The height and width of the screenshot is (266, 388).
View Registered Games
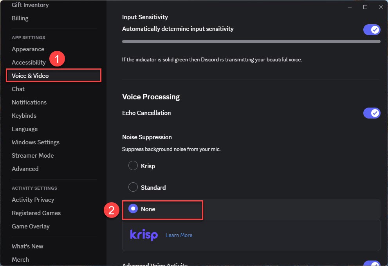pos(36,213)
